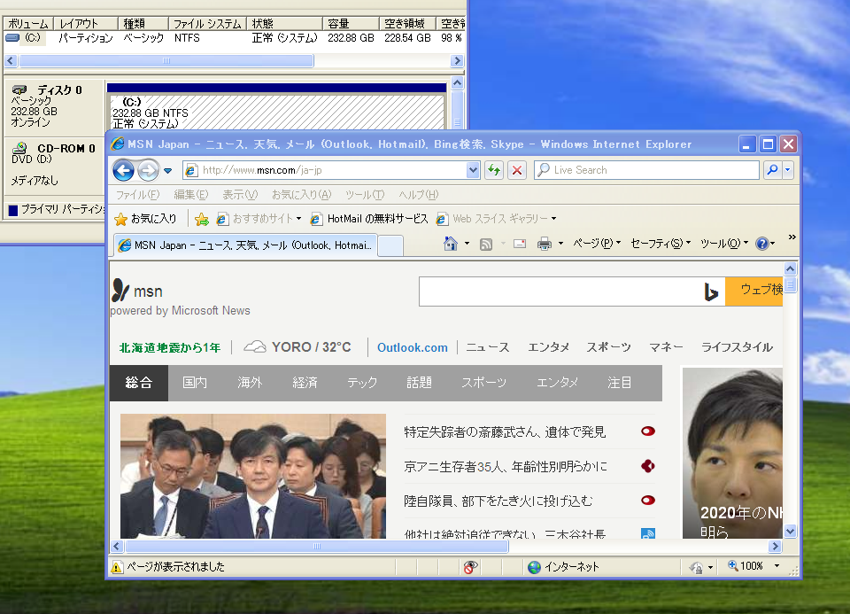Click the pop-up blocker icon in status bar

point(470,568)
